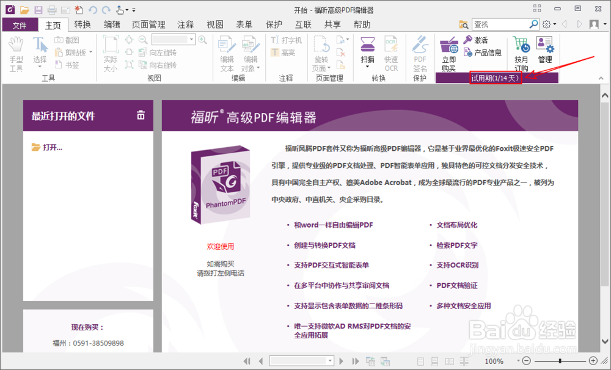Open the customize quick access toolbar arrow

(134, 10)
